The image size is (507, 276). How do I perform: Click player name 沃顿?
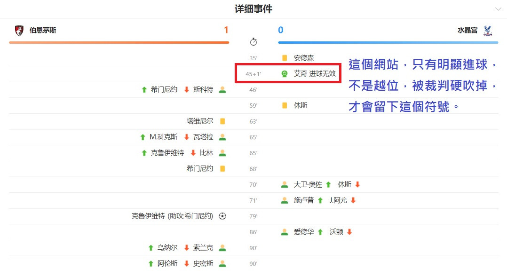pos(336,232)
